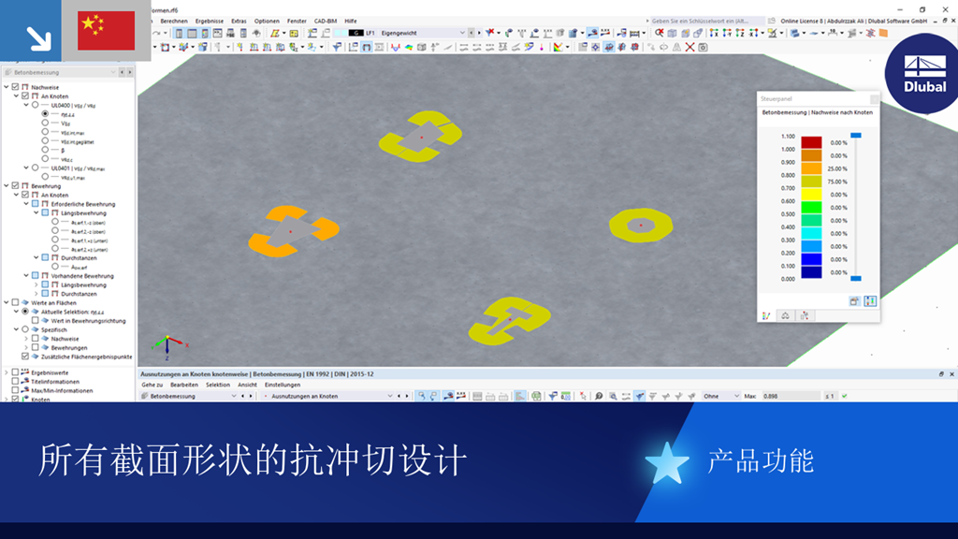Image resolution: width=958 pixels, height=539 pixels.
Task: Click Einstellungen in the bottom result panel
Action: (283, 384)
